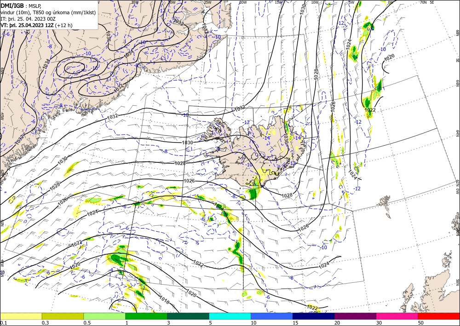The height and width of the screenshot is (326, 460).
Task: Click the '15W' longitude label at the top edge
Action: [279, 2]
